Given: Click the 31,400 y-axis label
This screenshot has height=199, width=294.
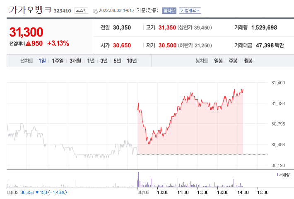Looking at the screenshot, I should (278, 83).
